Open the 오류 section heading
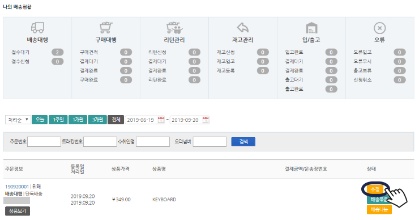The image size is (419, 220). [379, 40]
